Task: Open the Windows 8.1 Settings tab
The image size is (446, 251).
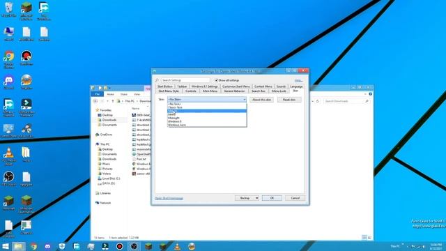Action: coord(204,86)
